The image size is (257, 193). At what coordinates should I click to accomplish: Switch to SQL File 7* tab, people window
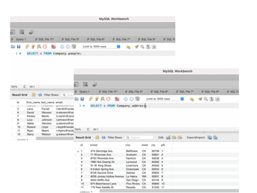pos(122,39)
